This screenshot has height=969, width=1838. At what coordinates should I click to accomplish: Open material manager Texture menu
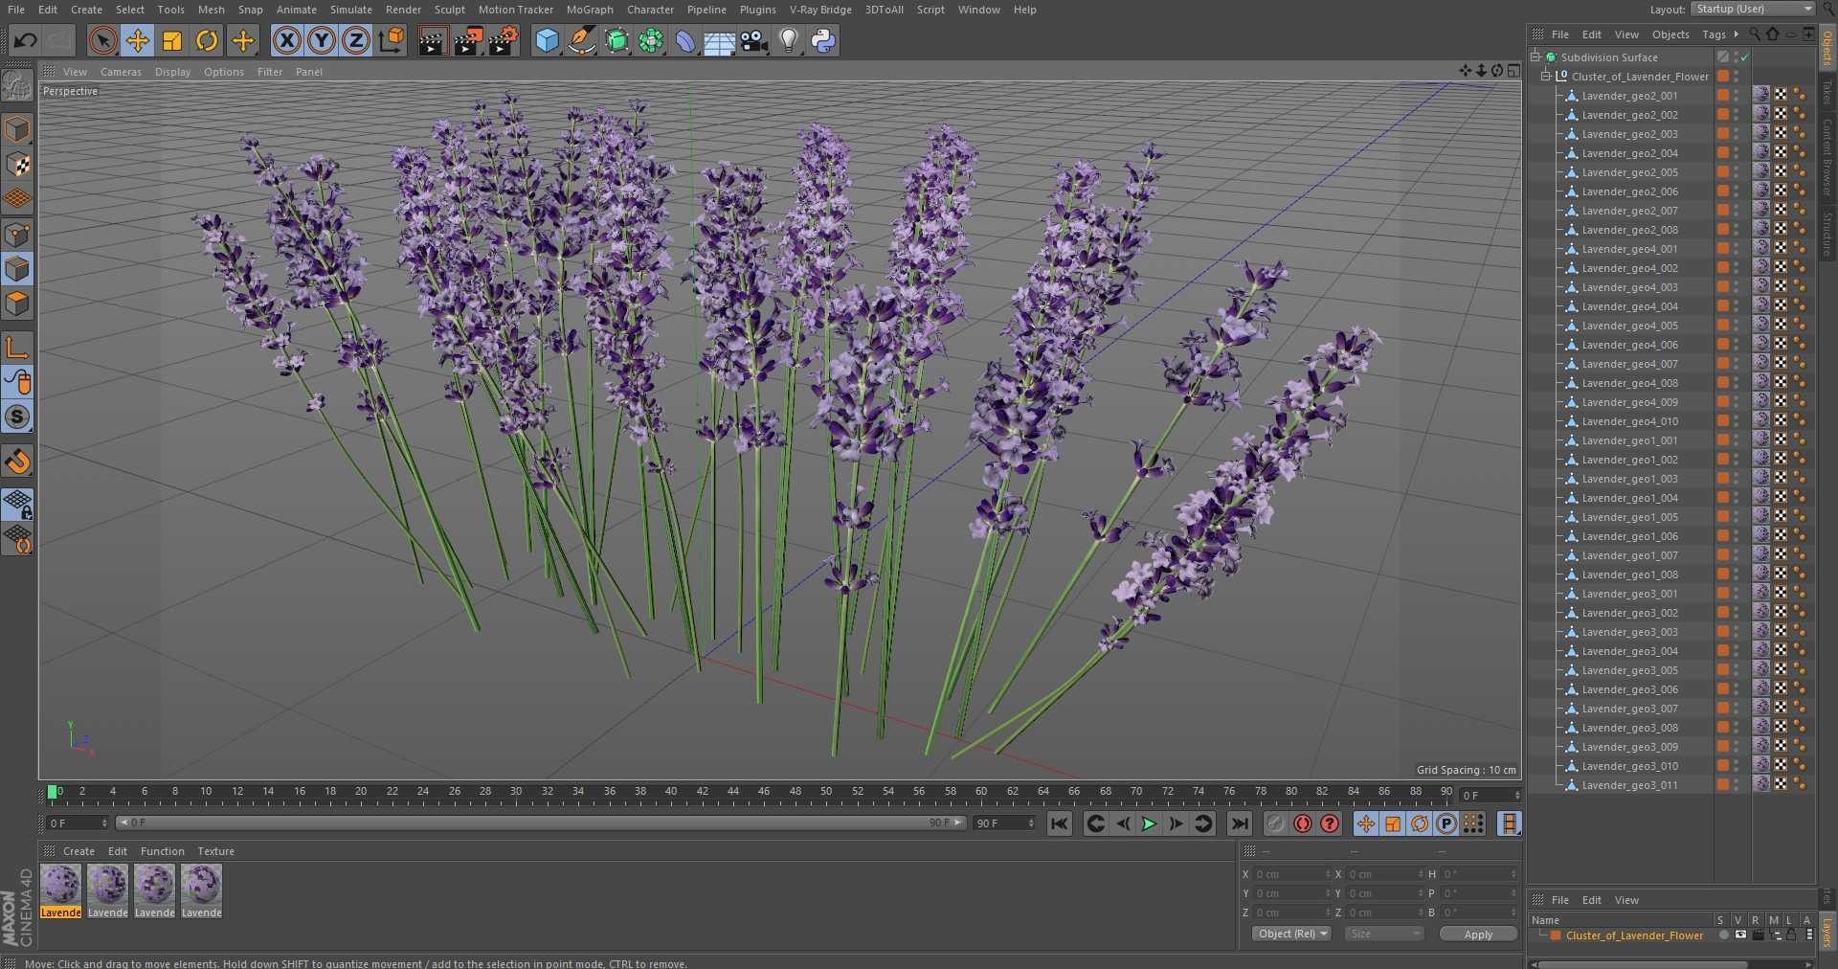coord(215,851)
